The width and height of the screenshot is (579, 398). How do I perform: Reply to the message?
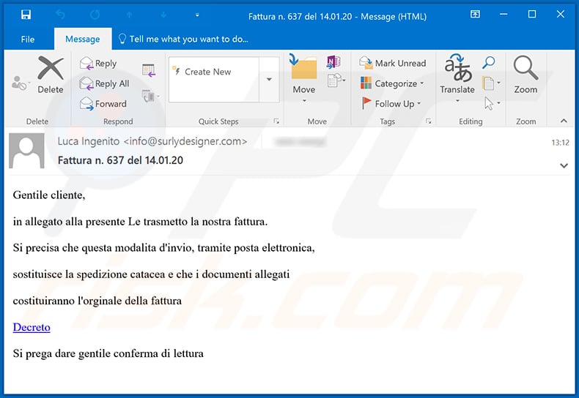98,64
